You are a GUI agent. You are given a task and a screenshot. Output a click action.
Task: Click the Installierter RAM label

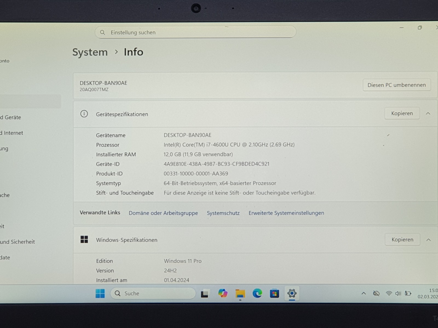tap(116, 154)
